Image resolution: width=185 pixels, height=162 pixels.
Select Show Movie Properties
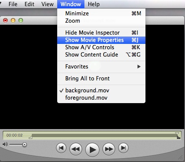(x=101, y=40)
